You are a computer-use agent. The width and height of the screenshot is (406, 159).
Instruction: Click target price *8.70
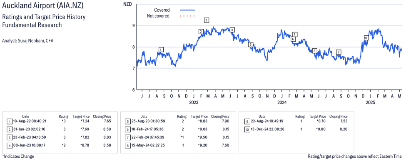321,121
